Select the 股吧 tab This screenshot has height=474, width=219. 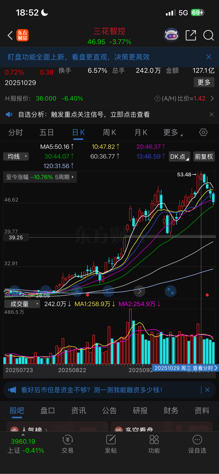point(17,410)
